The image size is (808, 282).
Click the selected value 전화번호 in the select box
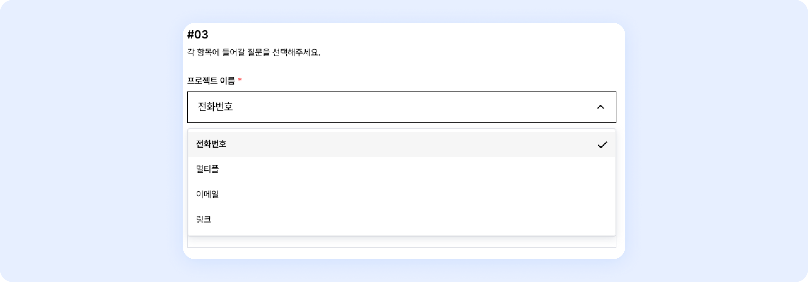215,107
